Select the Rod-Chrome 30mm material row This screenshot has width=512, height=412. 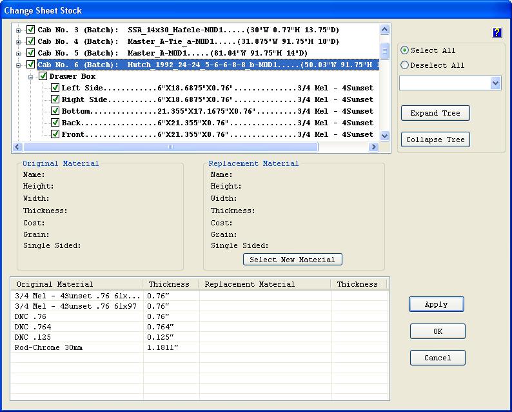coord(48,347)
